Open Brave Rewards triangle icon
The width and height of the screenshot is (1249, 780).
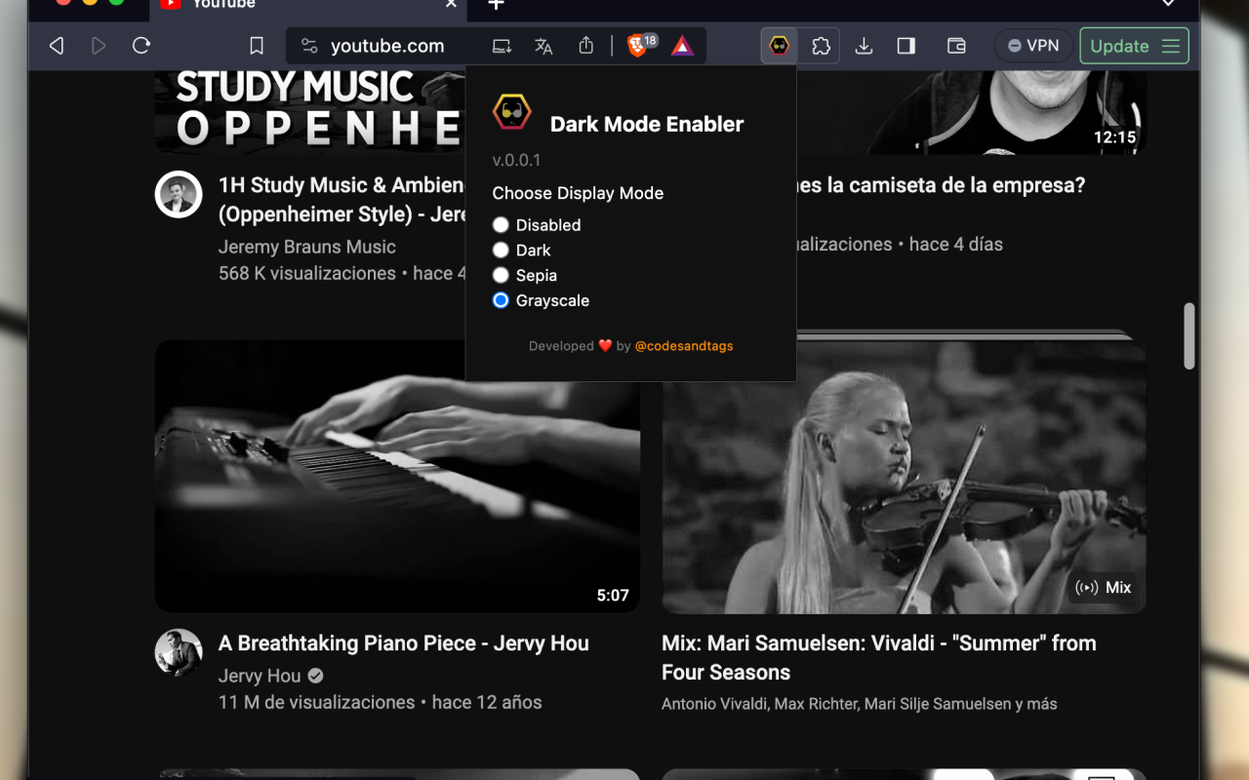(x=682, y=46)
